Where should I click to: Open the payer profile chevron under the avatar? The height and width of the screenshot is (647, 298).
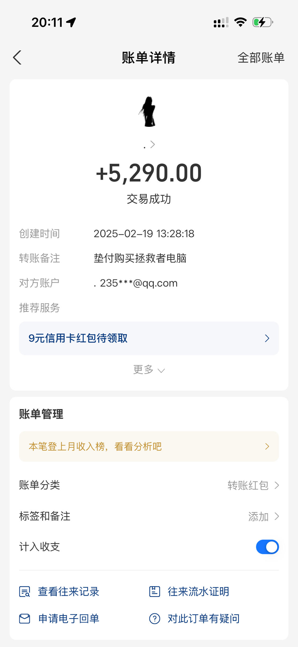(153, 145)
